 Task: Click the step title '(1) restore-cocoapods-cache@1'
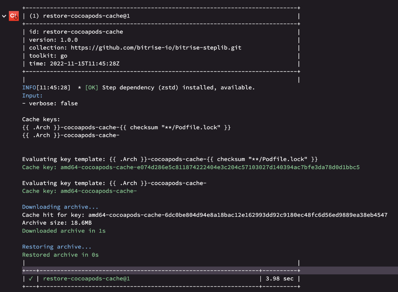80,16
